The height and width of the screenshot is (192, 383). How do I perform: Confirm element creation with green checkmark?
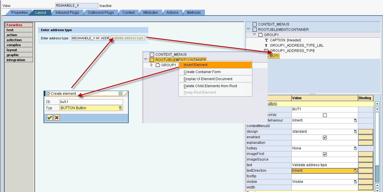pyautogui.click(x=50, y=118)
